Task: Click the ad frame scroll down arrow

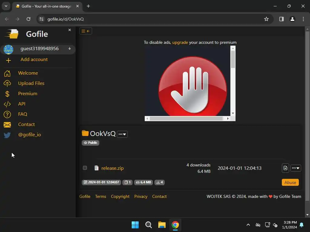Action: tap(233, 113)
